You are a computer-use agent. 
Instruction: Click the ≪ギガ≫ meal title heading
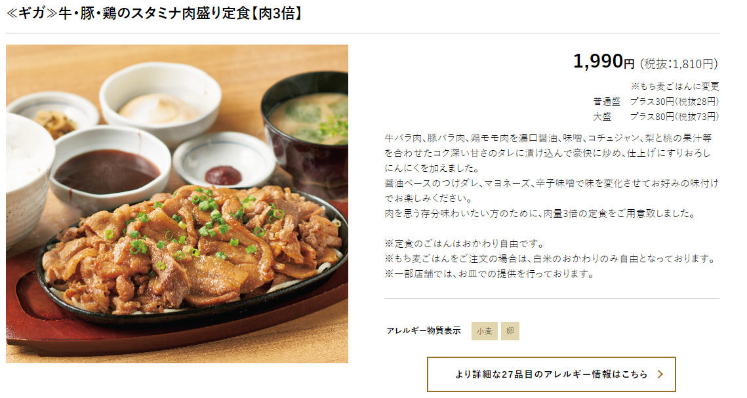point(155,13)
